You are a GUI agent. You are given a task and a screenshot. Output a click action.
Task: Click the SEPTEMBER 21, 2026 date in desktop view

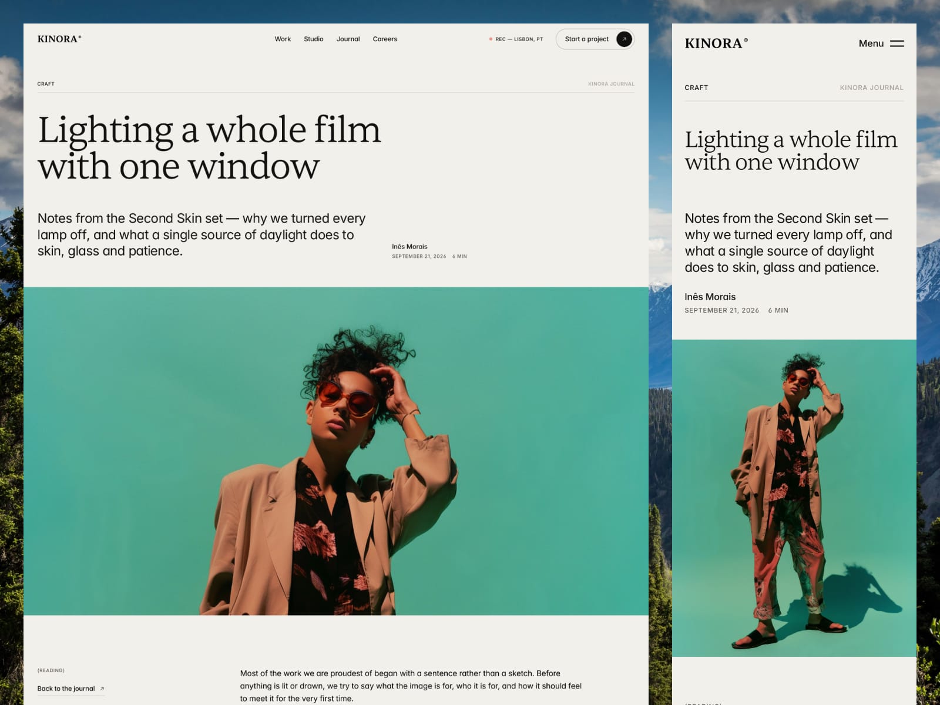click(x=419, y=257)
